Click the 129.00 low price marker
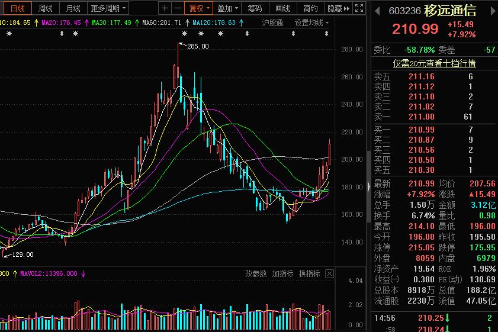 click(21, 254)
